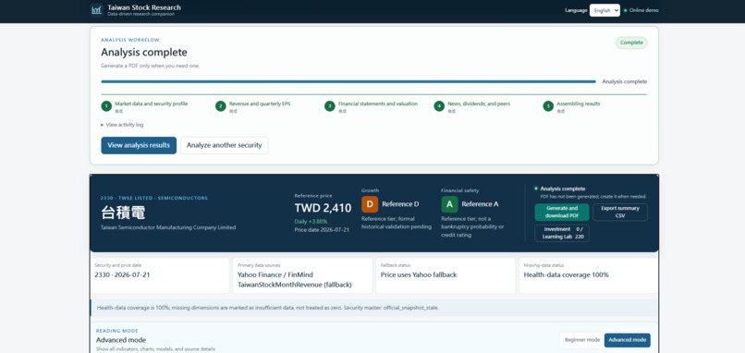Click the Online demo status indicator
745x353 pixels.
click(x=641, y=10)
